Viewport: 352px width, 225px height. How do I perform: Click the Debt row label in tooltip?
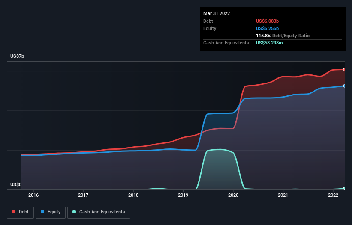[x=208, y=21]
